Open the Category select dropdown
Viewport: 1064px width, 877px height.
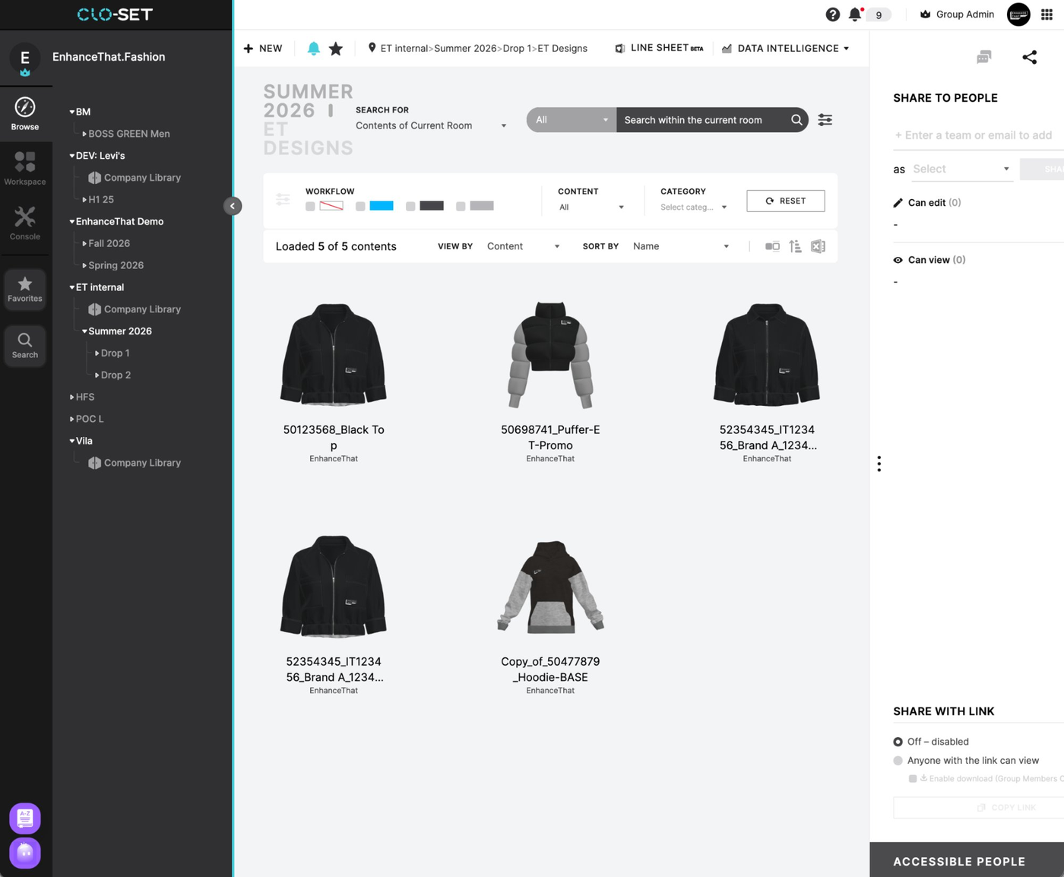click(x=693, y=207)
